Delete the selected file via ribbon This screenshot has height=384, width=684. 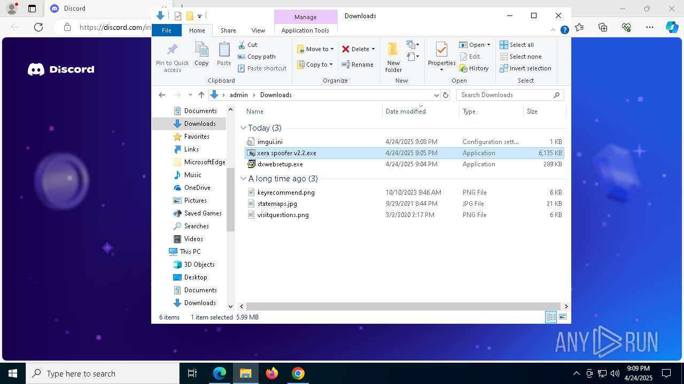[355, 49]
